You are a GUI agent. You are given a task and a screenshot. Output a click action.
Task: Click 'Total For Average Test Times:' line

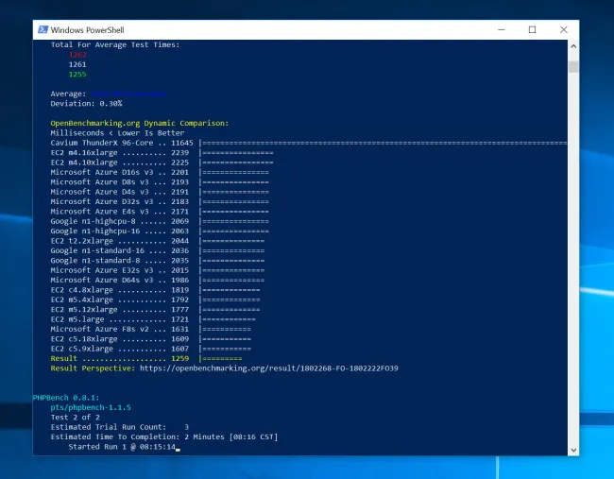pos(115,44)
